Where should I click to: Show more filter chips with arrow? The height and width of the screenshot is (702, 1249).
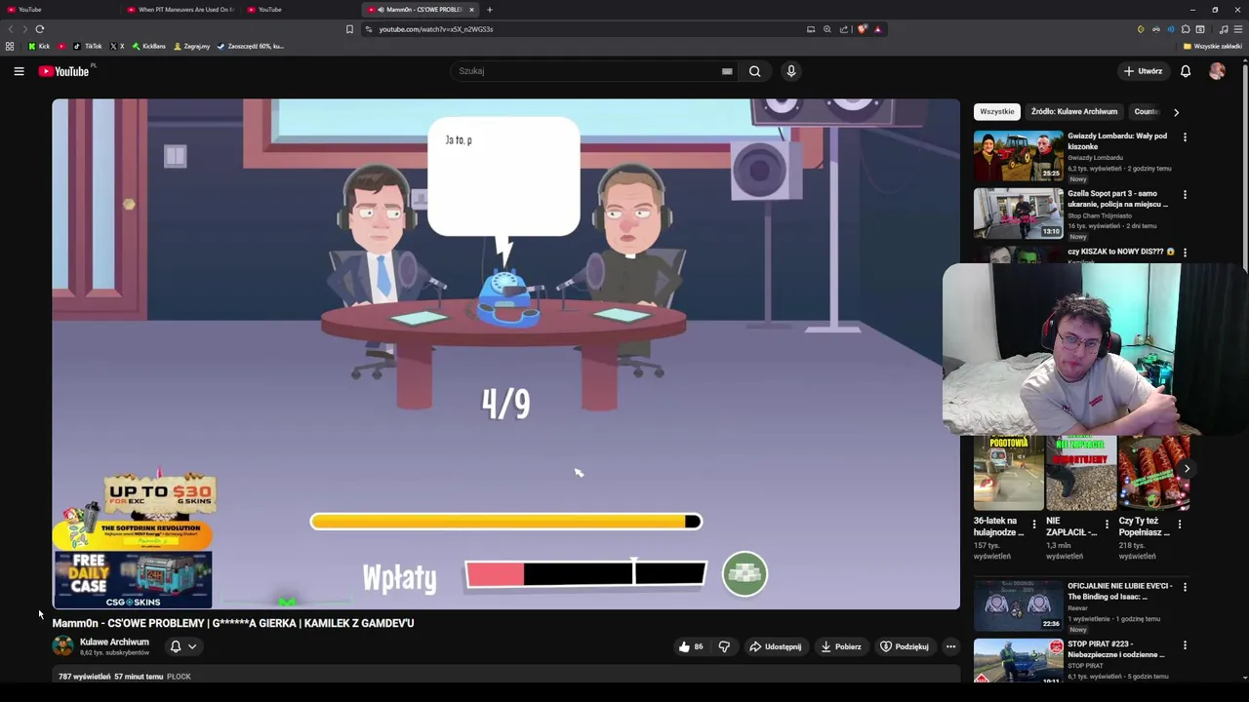coord(1176,112)
